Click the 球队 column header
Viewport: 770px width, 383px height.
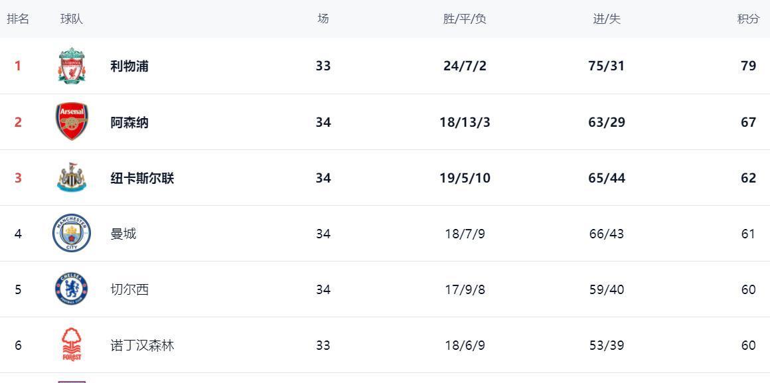coord(72,19)
